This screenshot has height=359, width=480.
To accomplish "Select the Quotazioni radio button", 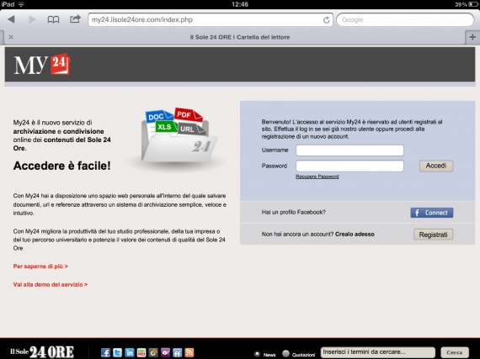I will [x=285, y=353].
